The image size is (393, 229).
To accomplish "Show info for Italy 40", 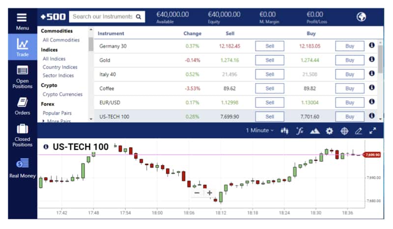I will pos(372,73).
